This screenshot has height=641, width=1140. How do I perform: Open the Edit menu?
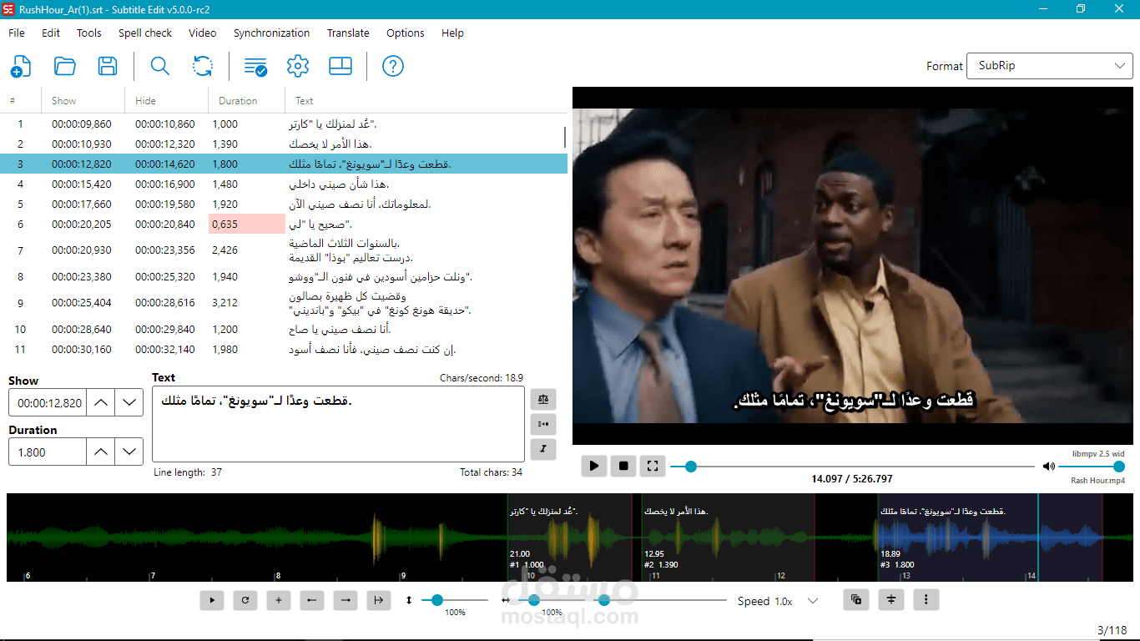pyautogui.click(x=51, y=33)
